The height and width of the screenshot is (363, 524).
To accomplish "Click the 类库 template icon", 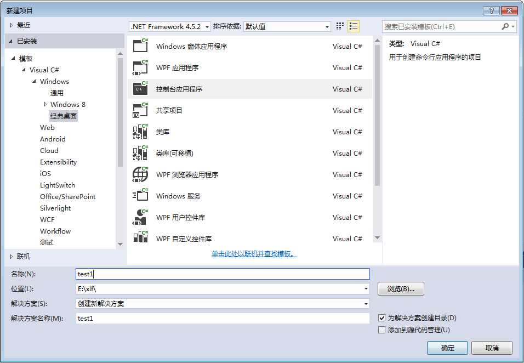I will coord(140,132).
